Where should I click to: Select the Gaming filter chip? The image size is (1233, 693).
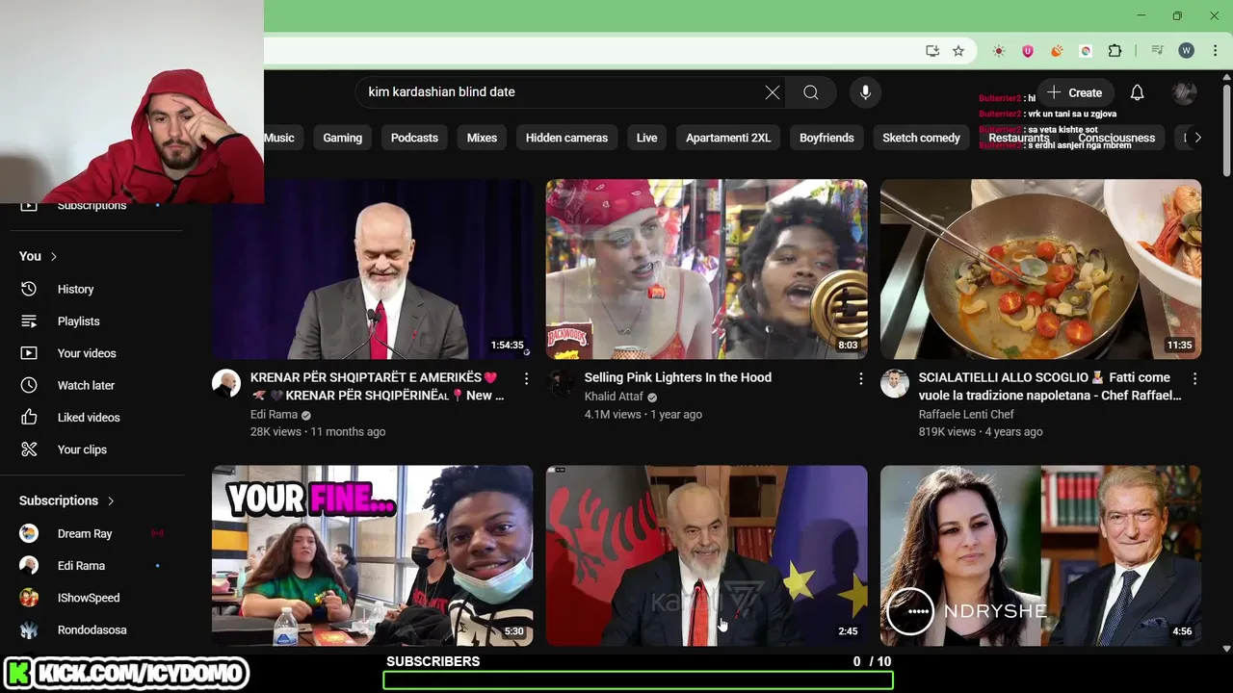tap(343, 138)
